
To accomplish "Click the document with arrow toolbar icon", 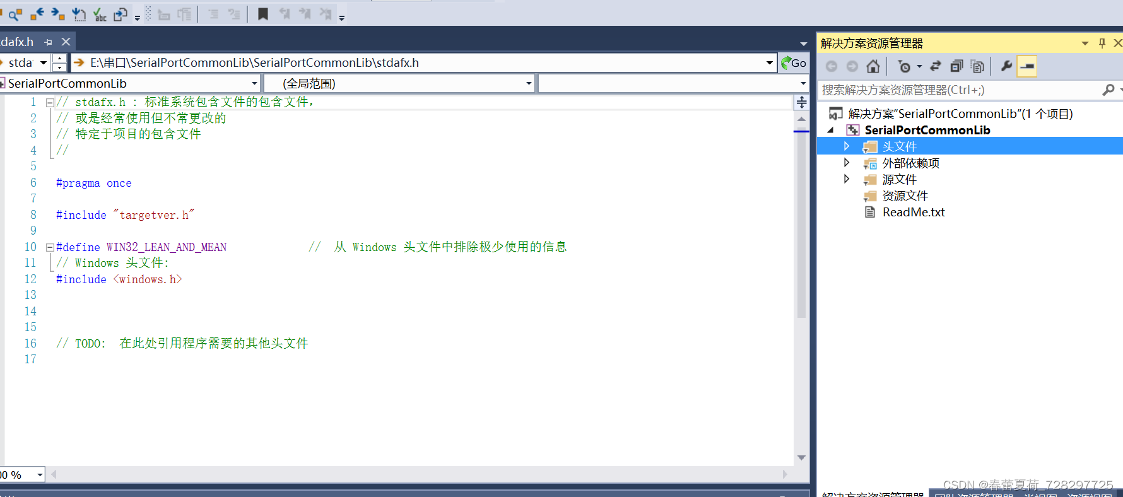I will (121, 14).
